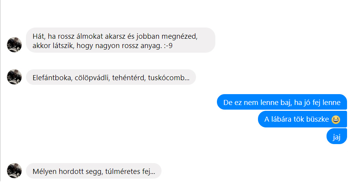Screen dimensions: 361x196
Task: Click the word "büszke" in the blue bubble
Action: tap(318, 119)
